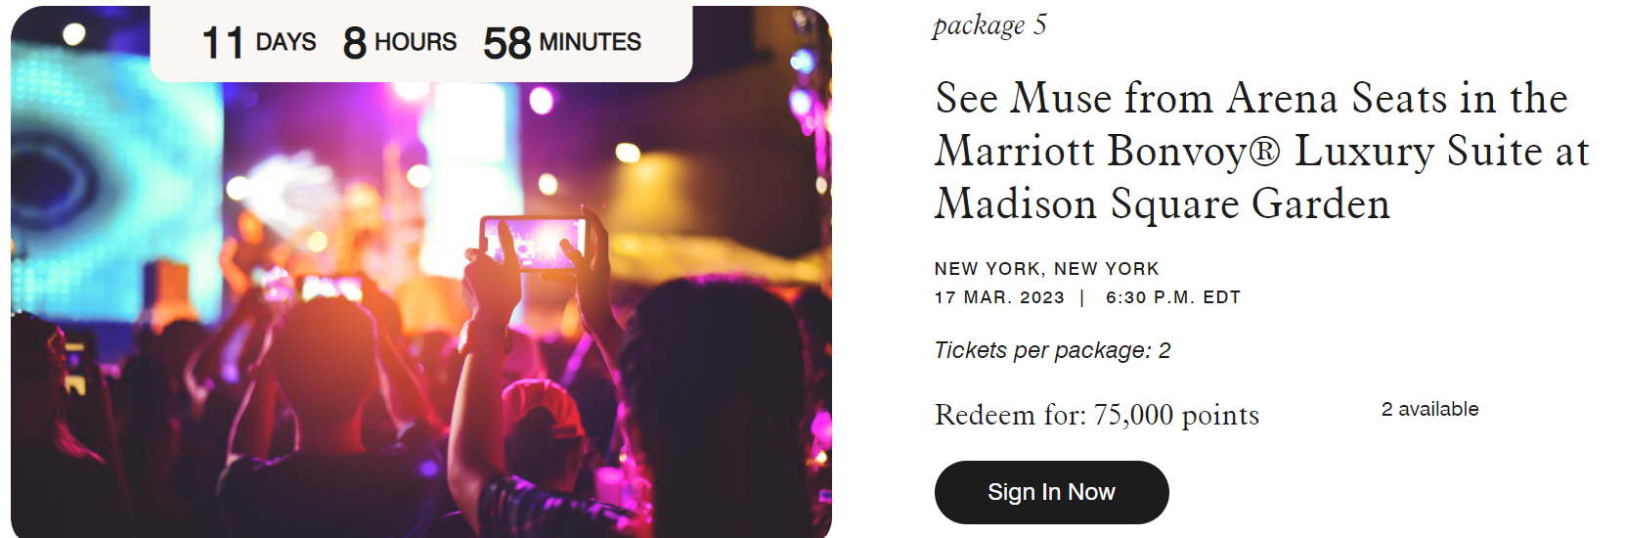
Task: Click the 2 available indicator
Action: coord(1429,409)
